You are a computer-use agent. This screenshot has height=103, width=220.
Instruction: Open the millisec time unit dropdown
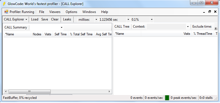[96, 20]
